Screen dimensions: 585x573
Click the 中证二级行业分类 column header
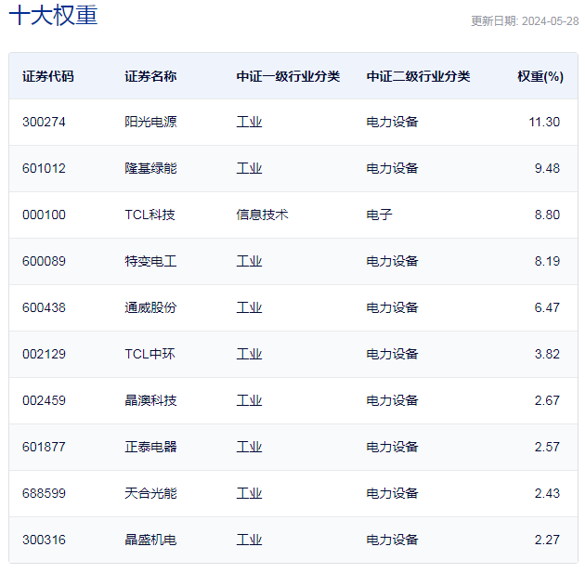pyautogui.click(x=418, y=76)
